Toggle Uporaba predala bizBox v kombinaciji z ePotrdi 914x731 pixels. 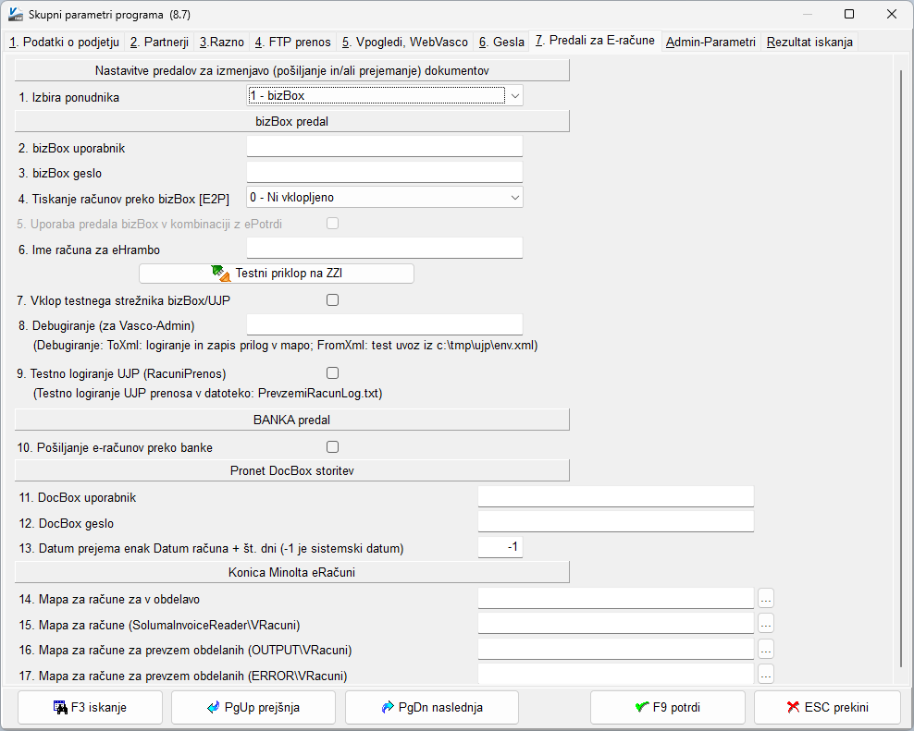[332, 223]
